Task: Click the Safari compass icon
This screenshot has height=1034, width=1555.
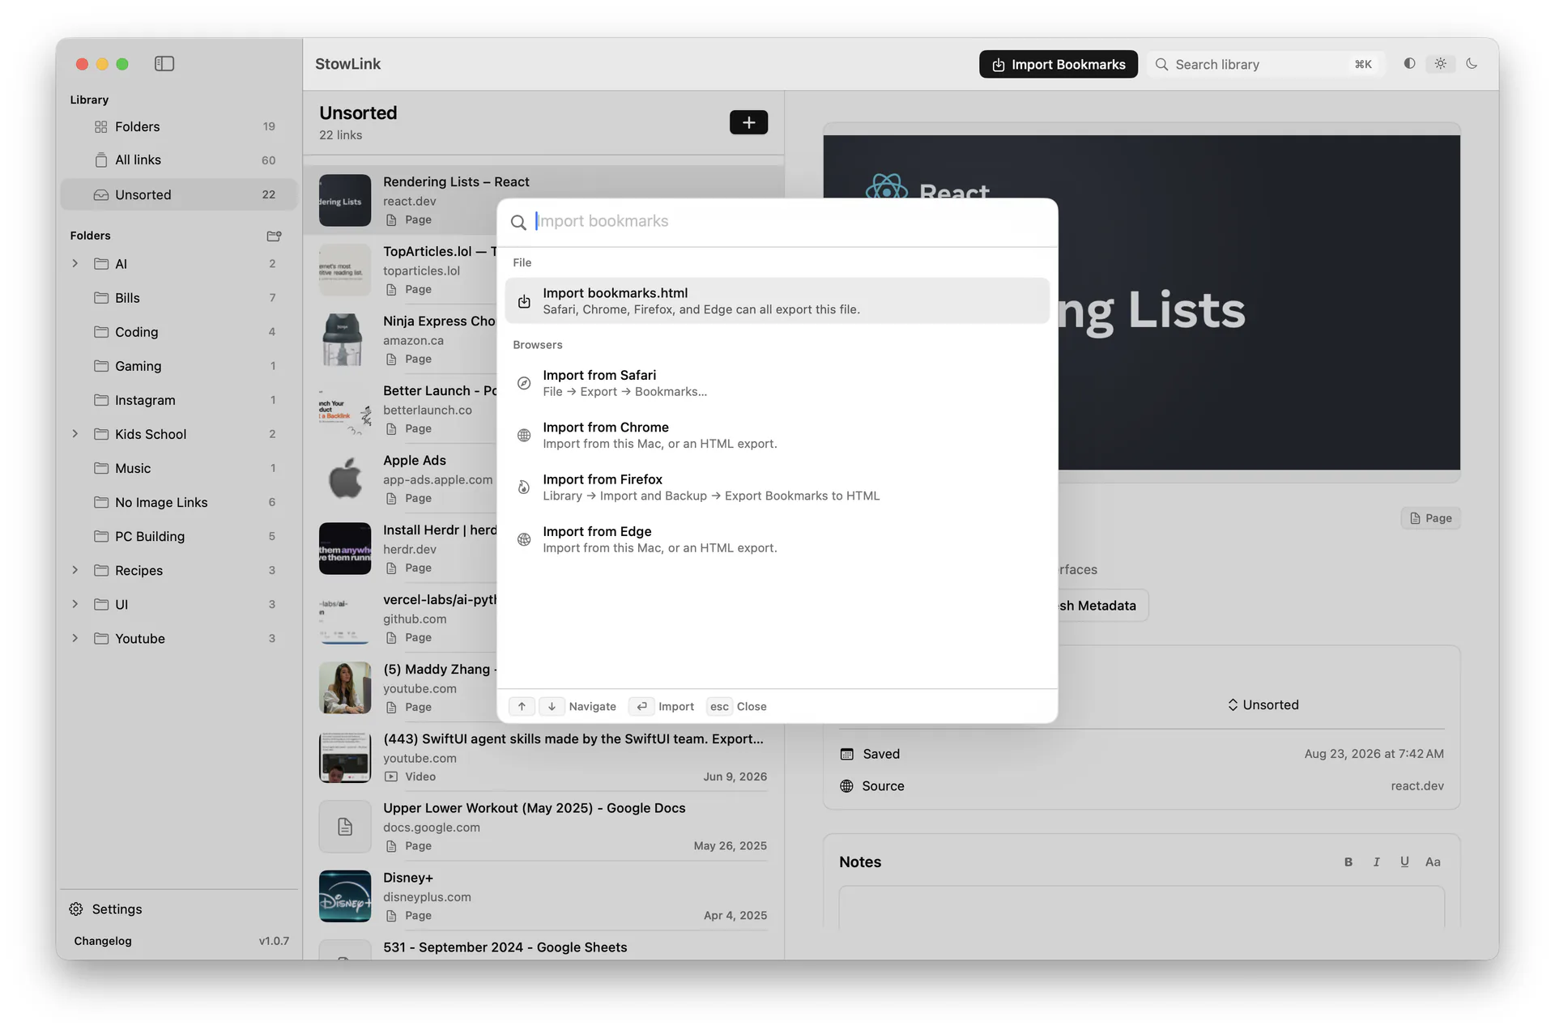Action: point(524,383)
